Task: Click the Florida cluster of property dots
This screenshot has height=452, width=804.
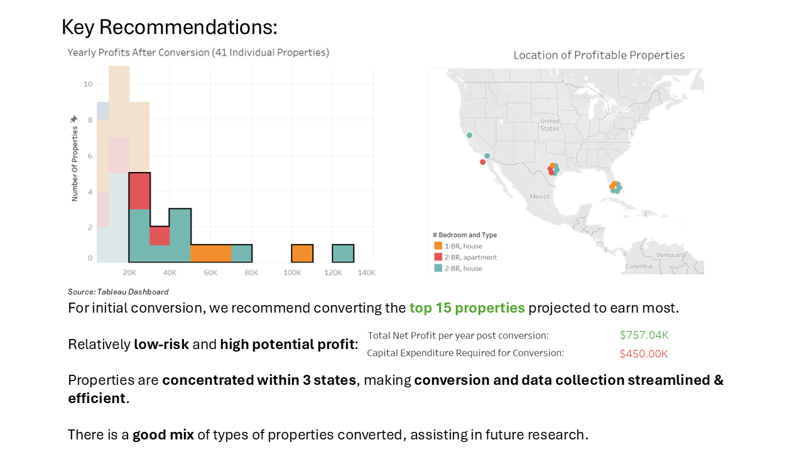Action: 616,187
